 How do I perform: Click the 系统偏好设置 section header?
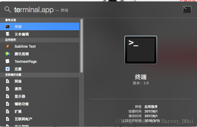pyautogui.click(x=40, y=75)
